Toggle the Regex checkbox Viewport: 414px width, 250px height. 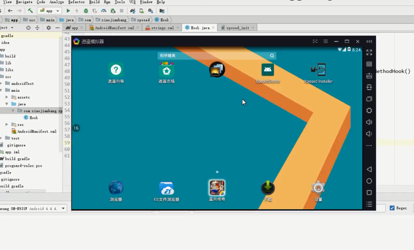click(x=392, y=208)
